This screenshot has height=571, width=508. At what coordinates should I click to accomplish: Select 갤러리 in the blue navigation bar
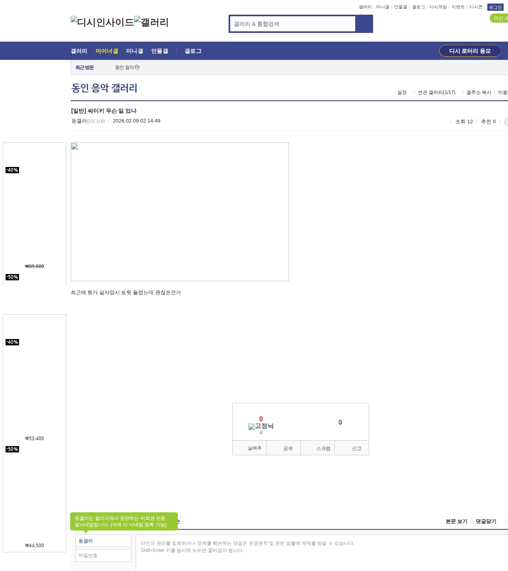[79, 51]
